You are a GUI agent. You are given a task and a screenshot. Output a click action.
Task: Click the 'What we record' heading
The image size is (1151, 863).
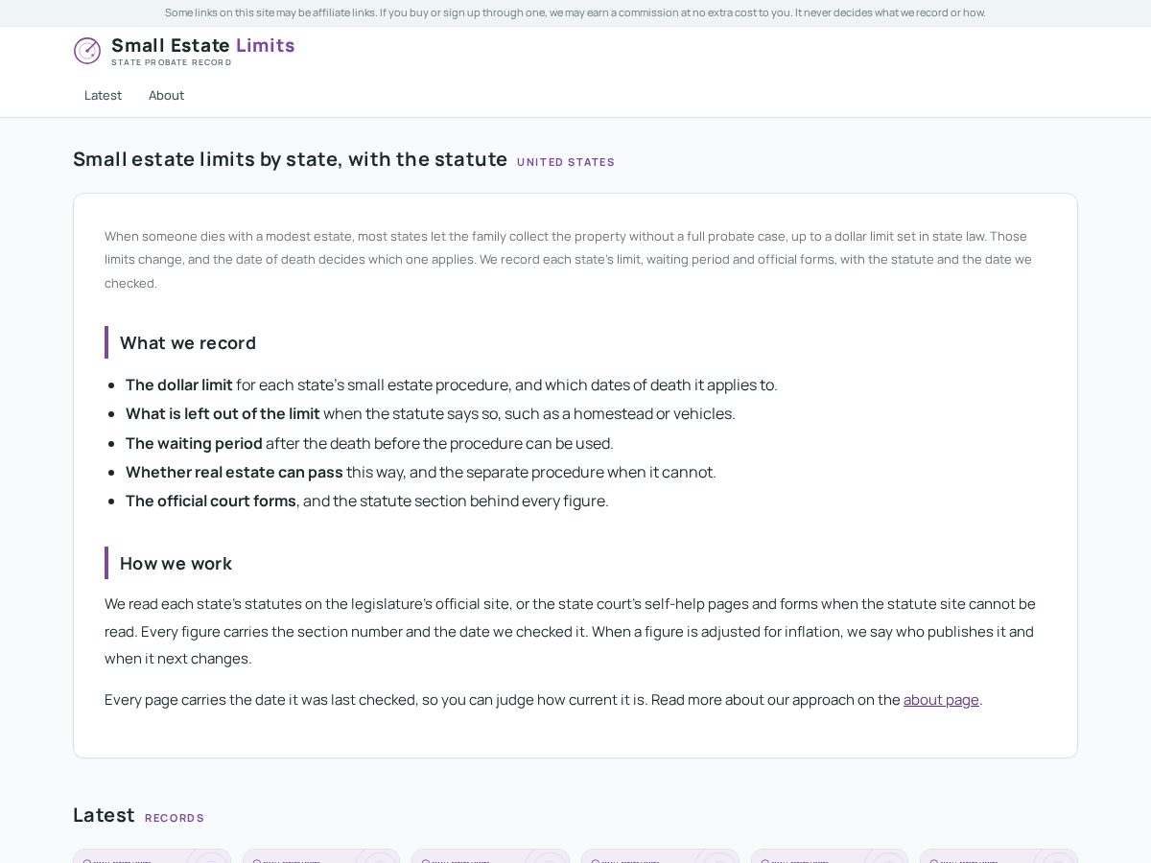click(188, 343)
